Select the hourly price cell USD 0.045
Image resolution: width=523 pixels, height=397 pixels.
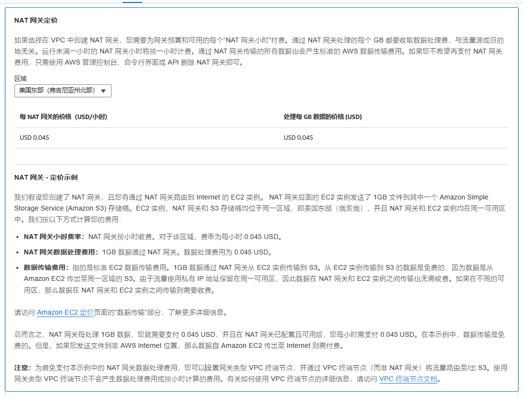34,138
